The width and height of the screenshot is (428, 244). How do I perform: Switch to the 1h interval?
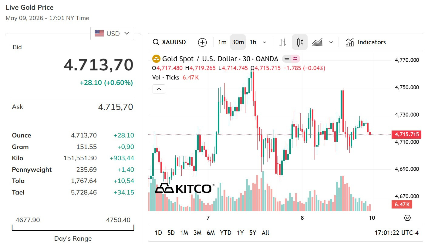[253, 42]
